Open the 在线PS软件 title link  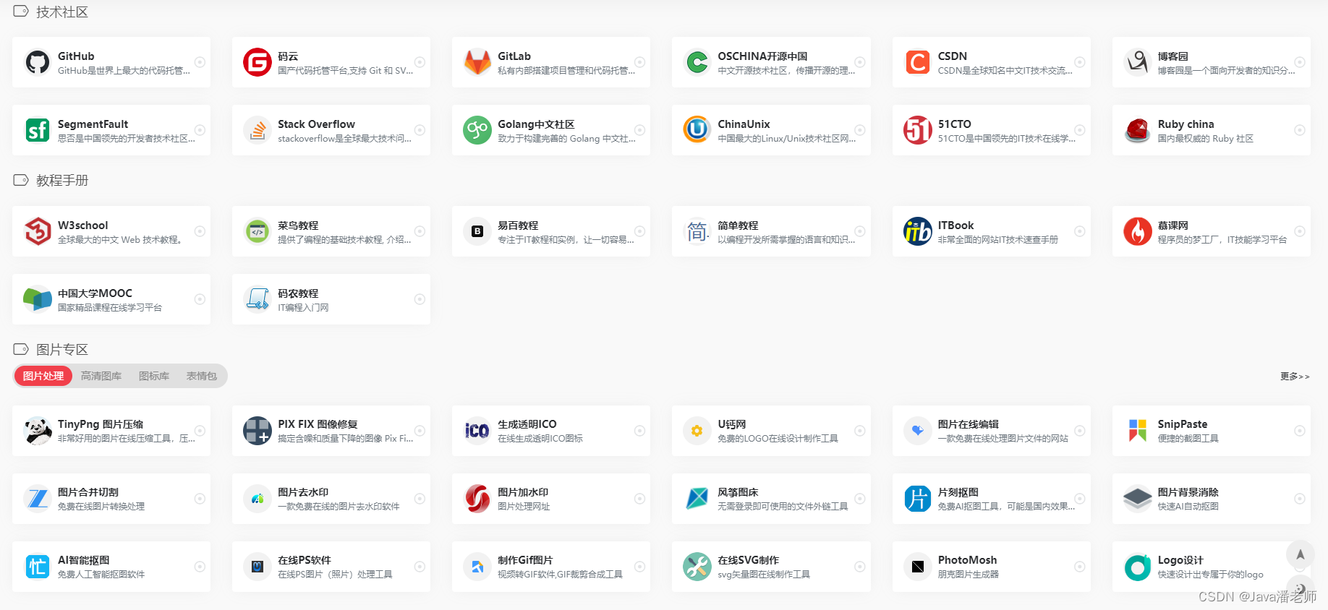305,560
